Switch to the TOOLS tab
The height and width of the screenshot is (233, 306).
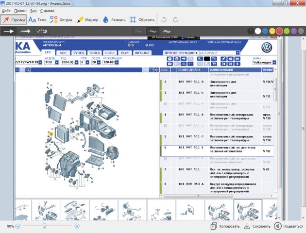coord(94,53)
